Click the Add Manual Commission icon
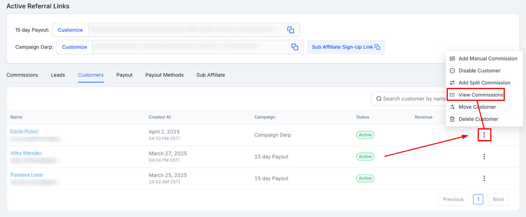This screenshot has height=217, width=526. (x=452, y=58)
